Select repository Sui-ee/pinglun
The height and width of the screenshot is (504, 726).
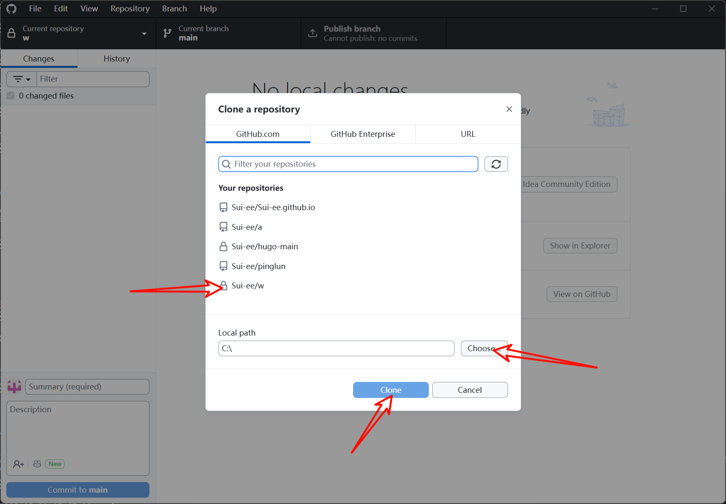coord(363,266)
